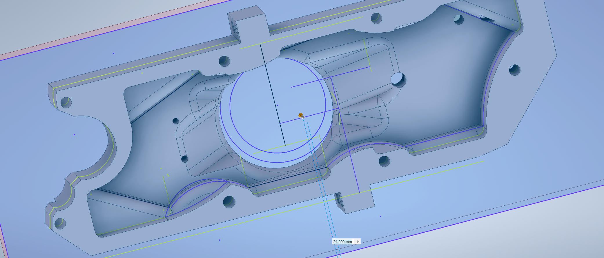Open the arrow flyout beside 24.000 mm

(x=358, y=242)
